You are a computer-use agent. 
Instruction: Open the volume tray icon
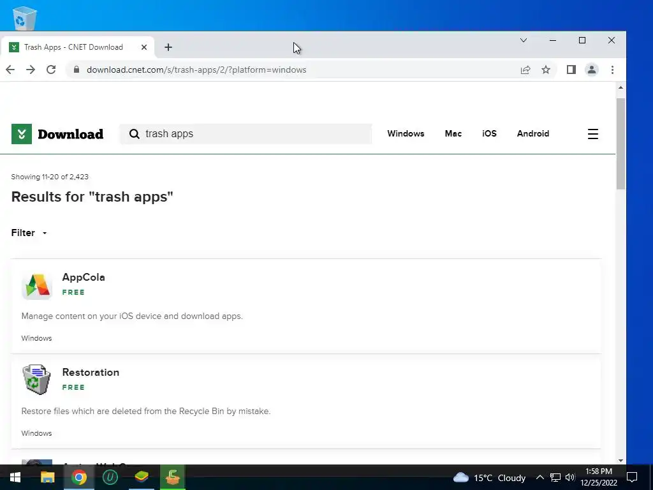tap(570, 477)
